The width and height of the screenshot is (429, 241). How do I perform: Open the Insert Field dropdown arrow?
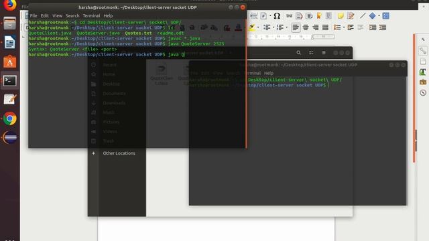[270, 16]
